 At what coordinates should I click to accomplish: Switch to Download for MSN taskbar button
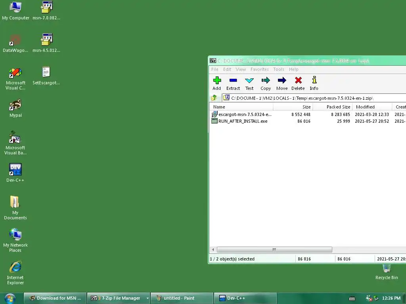click(55, 298)
